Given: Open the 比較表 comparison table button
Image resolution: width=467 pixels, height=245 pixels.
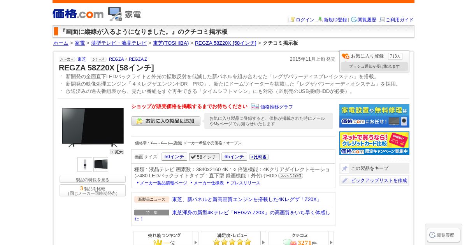Looking at the screenshot, I should click(259, 157).
